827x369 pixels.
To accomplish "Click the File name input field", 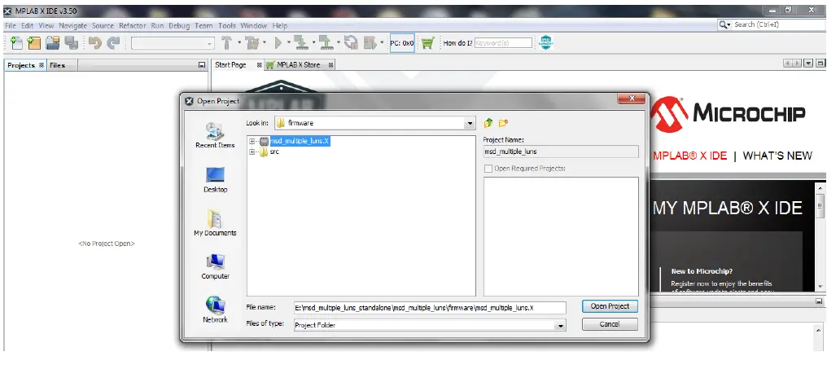I will pyautogui.click(x=430, y=308).
